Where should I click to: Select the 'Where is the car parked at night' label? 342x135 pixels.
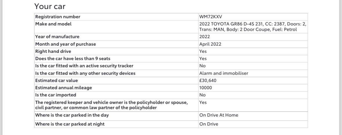click(x=70, y=124)
